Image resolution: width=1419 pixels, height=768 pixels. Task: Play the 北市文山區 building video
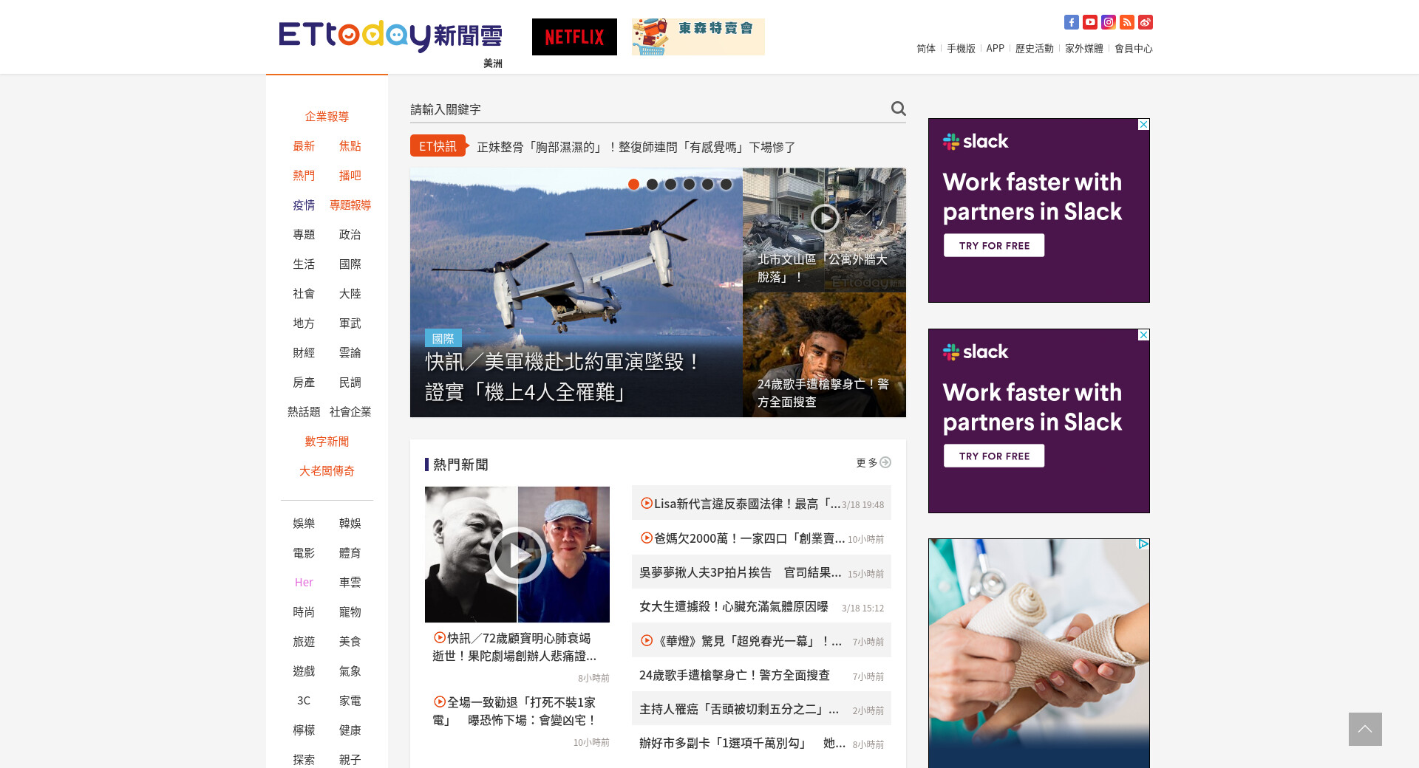(x=824, y=218)
